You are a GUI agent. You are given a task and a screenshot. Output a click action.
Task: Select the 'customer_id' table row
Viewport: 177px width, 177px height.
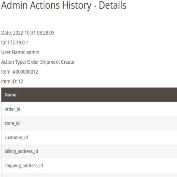89,137
